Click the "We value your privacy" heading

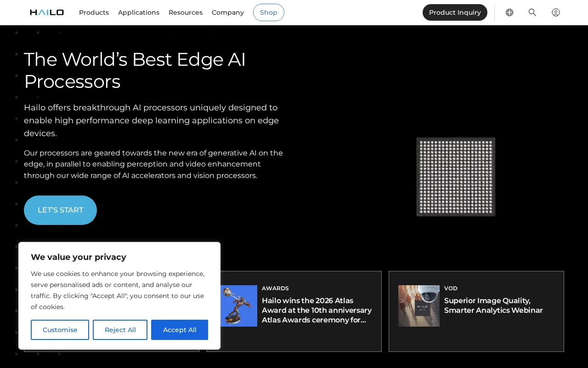[x=79, y=257]
